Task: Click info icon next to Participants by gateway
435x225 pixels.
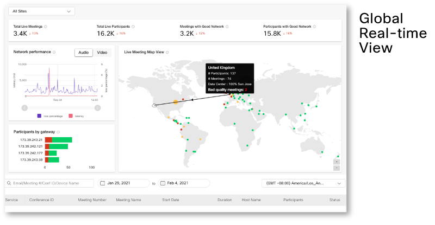Action: (58, 132)
